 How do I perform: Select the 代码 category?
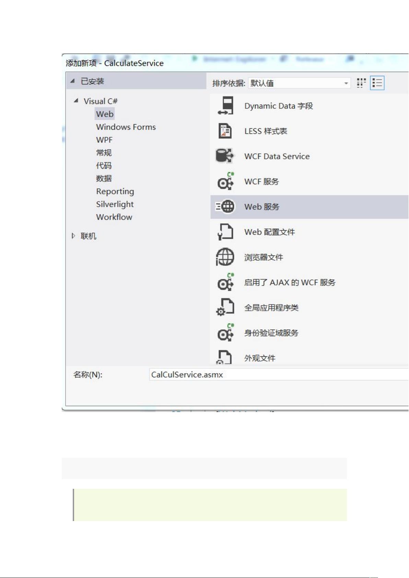[x=104, y=166]
